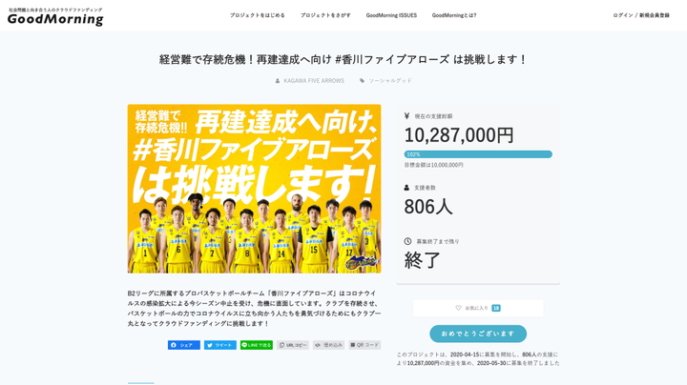687x385 pixels.
Task: Click ログイン link
Action: click(x=622, y=15)
